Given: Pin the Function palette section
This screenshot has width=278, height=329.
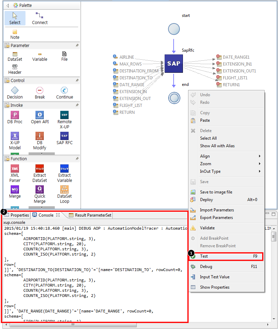Looking at the screenshot, I should coord(77,159).
